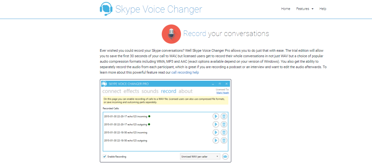Image resolution: width=372 pixels, height=163 pixels.
Task: Open the Unmixed WAV per caller dropdown
Action: [x=200, y=157]
